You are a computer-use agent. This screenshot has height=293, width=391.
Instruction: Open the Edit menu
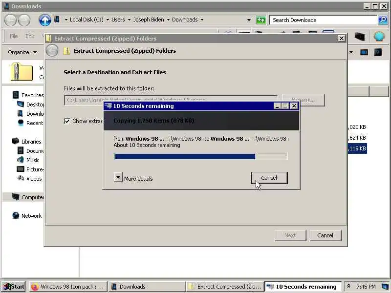pos(30,36)
